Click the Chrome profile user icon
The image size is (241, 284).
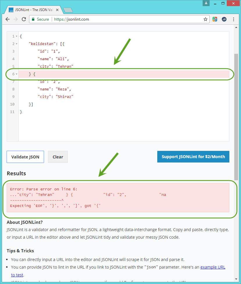pos(206,3)
